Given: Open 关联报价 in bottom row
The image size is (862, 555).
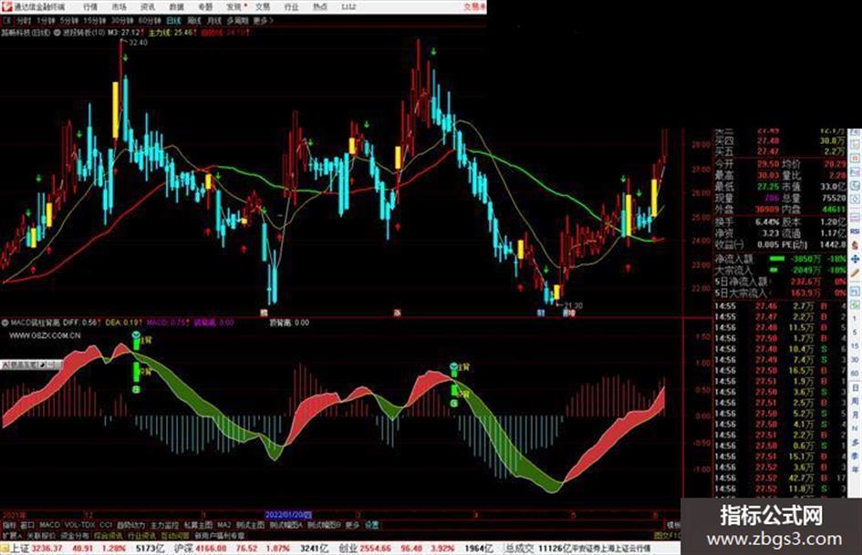Looking at the screenshot, I should pos(41,536).
